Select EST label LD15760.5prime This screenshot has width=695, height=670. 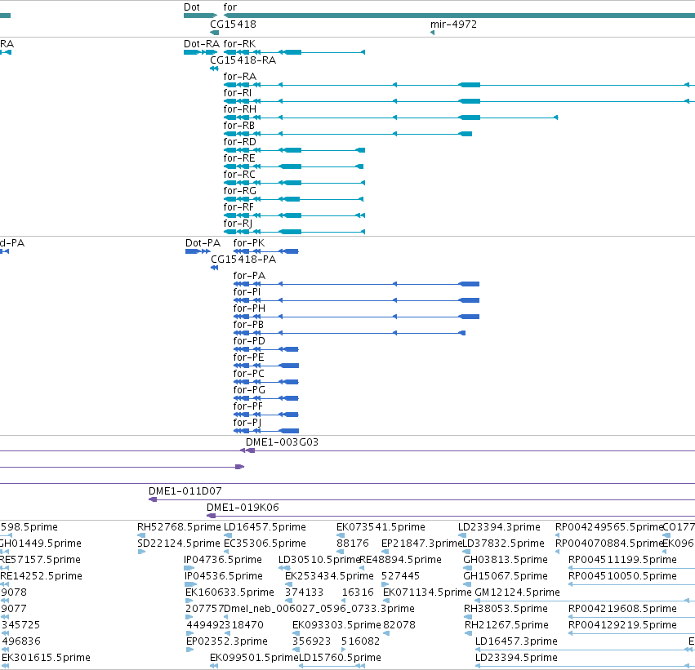point(340,658)
